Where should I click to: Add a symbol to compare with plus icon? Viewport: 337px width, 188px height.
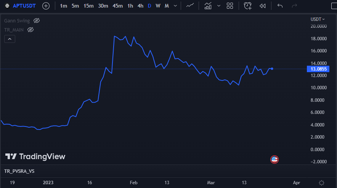coord(46,6)
